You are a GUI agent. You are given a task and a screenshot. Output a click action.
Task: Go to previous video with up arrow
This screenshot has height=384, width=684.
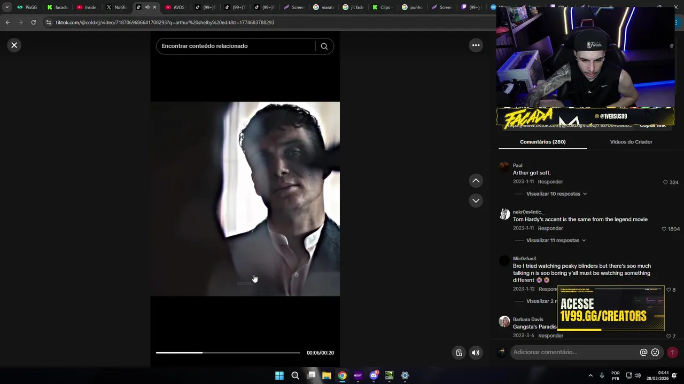[476, 181]
